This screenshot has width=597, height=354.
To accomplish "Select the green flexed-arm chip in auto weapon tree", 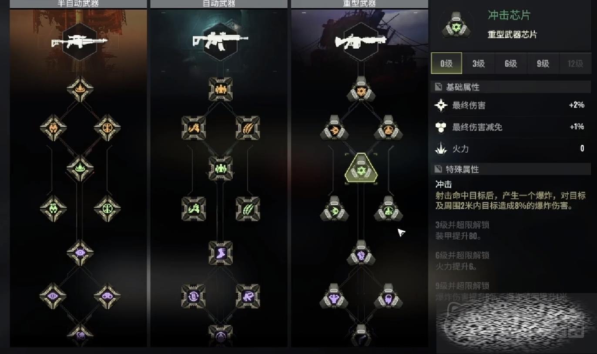I will click(x=194, y=209).
